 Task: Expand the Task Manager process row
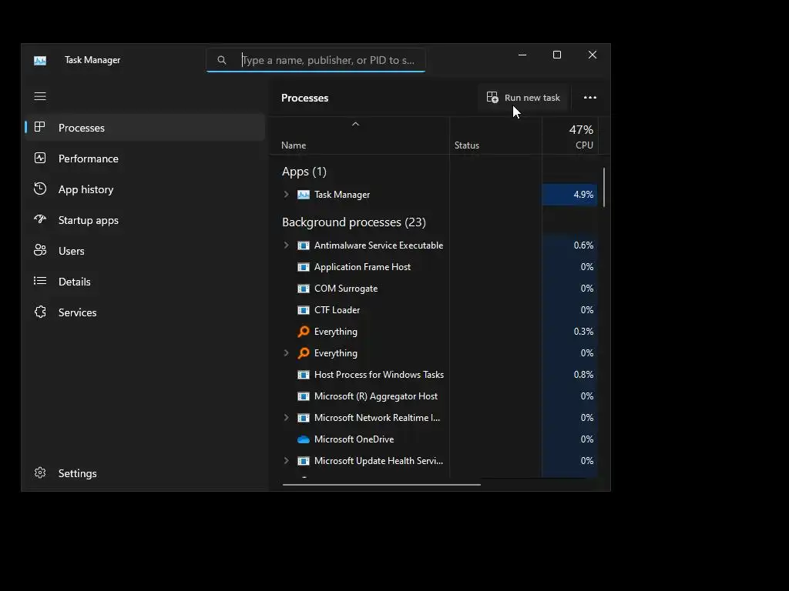(287, 195)
